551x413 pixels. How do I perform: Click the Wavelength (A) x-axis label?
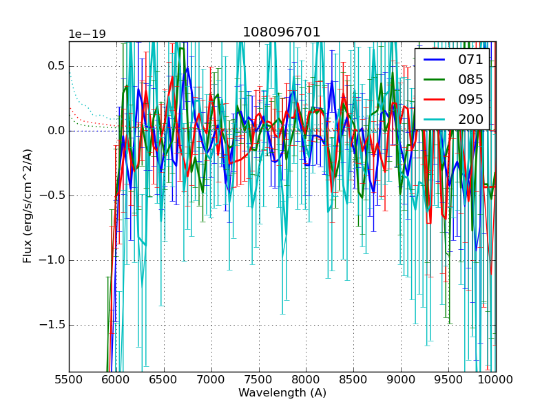point(282,393)
